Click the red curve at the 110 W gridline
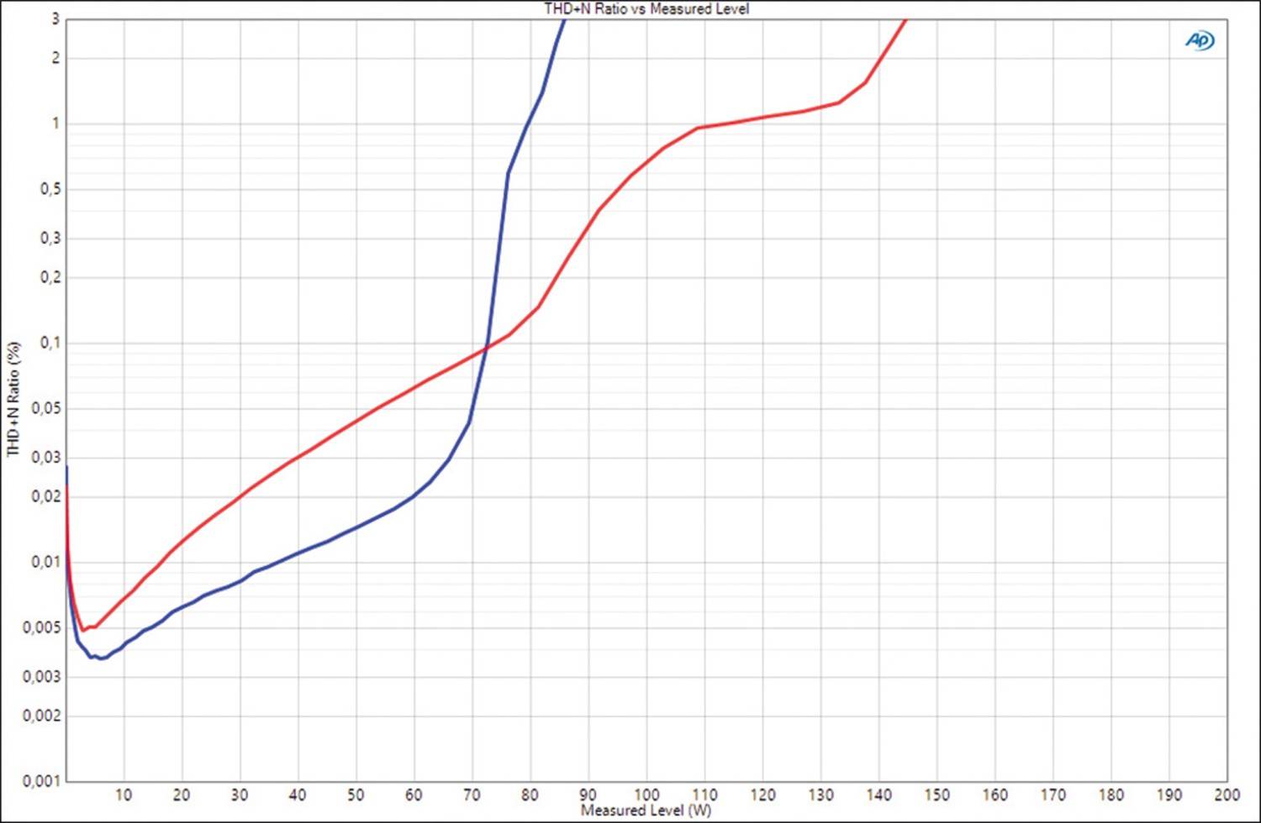 704,127
